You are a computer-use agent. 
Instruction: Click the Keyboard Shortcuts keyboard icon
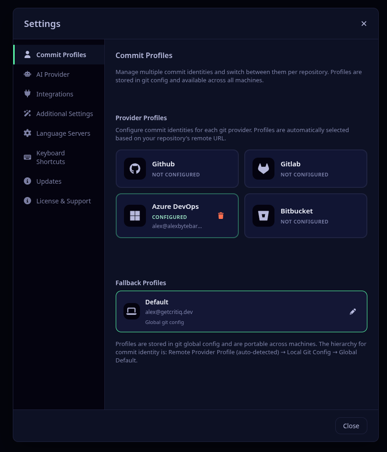27,157
